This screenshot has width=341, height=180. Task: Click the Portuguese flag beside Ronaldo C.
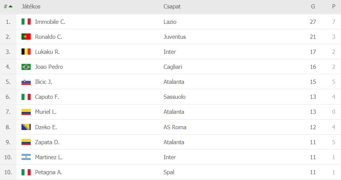26,37
